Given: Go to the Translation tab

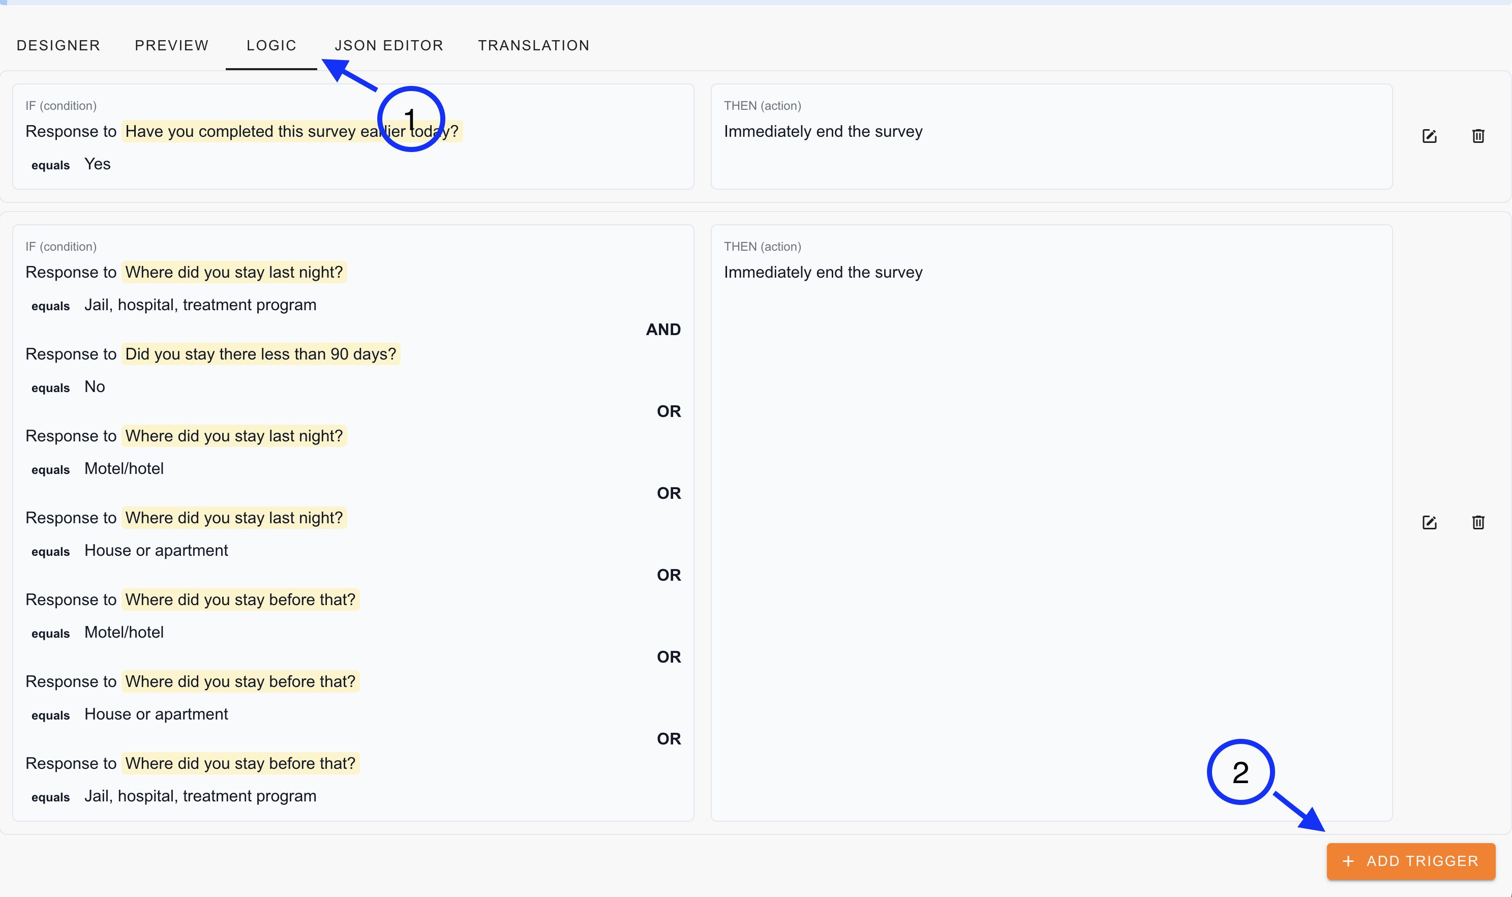Looking at the screenshot, I should point(534,45).
